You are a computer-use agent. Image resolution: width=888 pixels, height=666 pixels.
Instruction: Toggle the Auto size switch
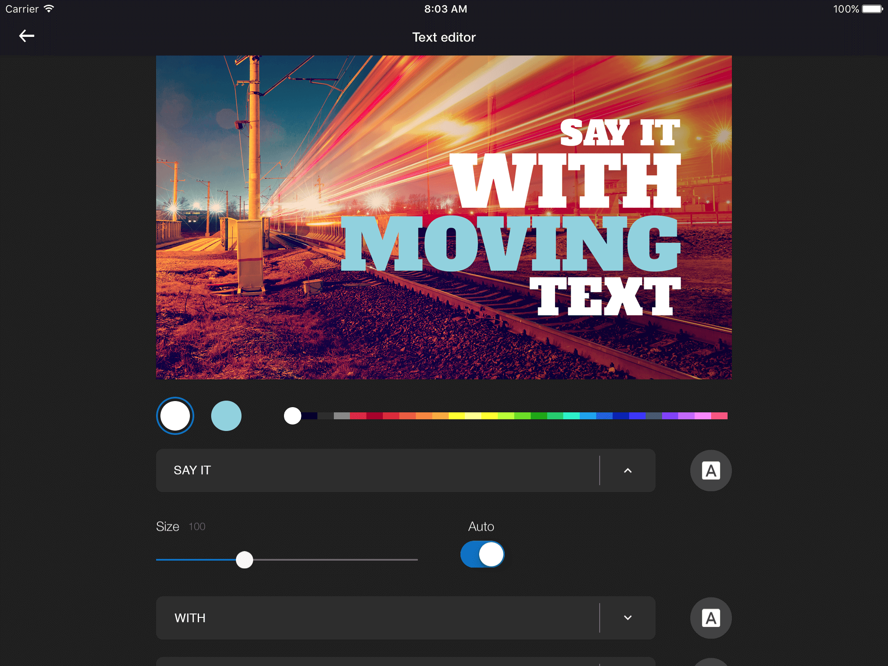tap(482, 554)
